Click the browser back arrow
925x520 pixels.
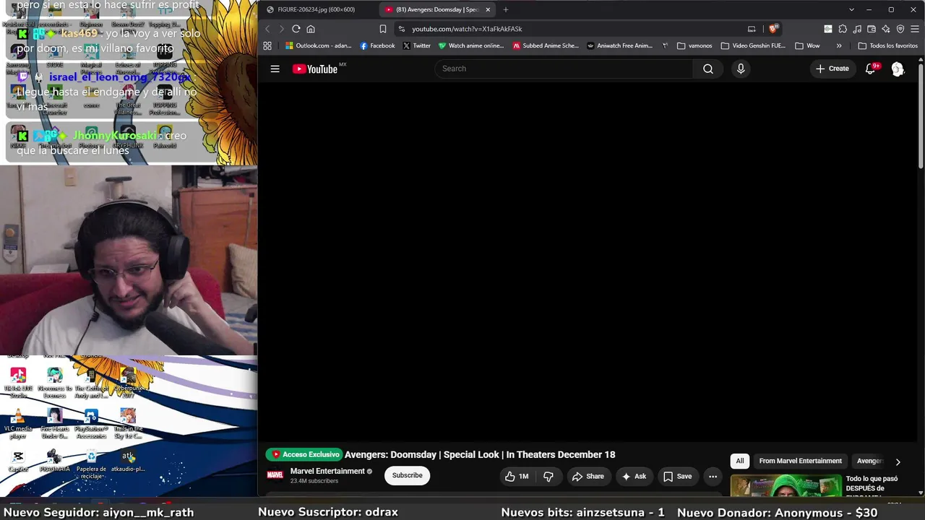click(x=267, y=29)
